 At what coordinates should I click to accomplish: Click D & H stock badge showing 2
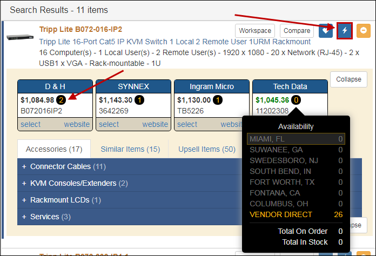[61, 100]
